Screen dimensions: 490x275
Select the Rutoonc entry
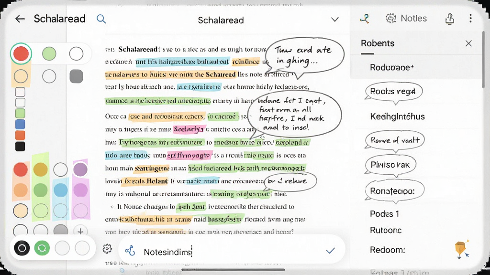click(x=386, y=231)
